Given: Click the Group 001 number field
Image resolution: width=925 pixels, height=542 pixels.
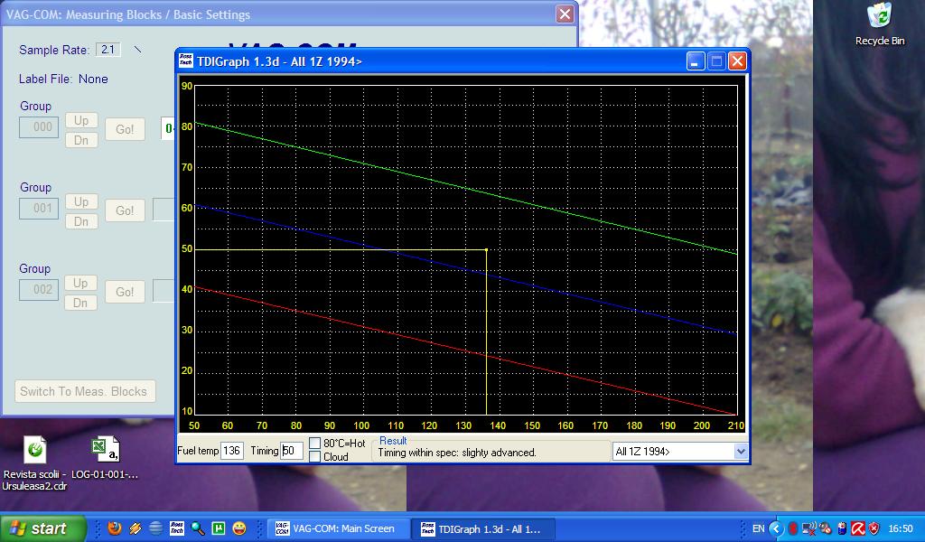Looking at the screenshot, I should point(39,208).
